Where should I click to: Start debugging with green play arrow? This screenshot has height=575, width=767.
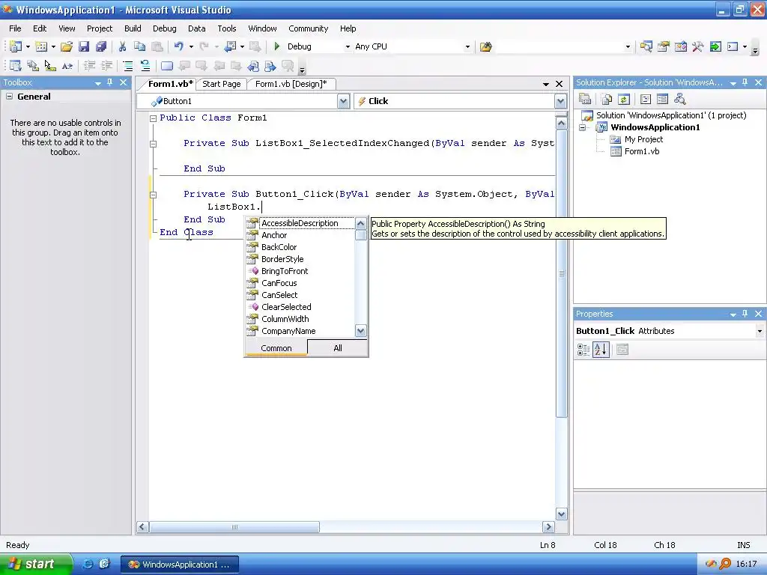[x=277, y=46]
